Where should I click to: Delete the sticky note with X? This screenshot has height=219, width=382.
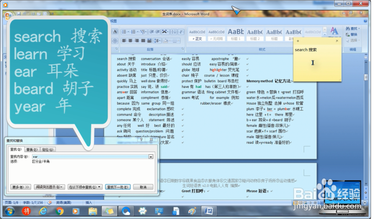(x=337, y=41)
